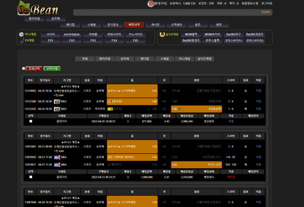Check the box for the 1,000,000 bet
This screenshot has height=207, width=304.
[x=31, y=177]
